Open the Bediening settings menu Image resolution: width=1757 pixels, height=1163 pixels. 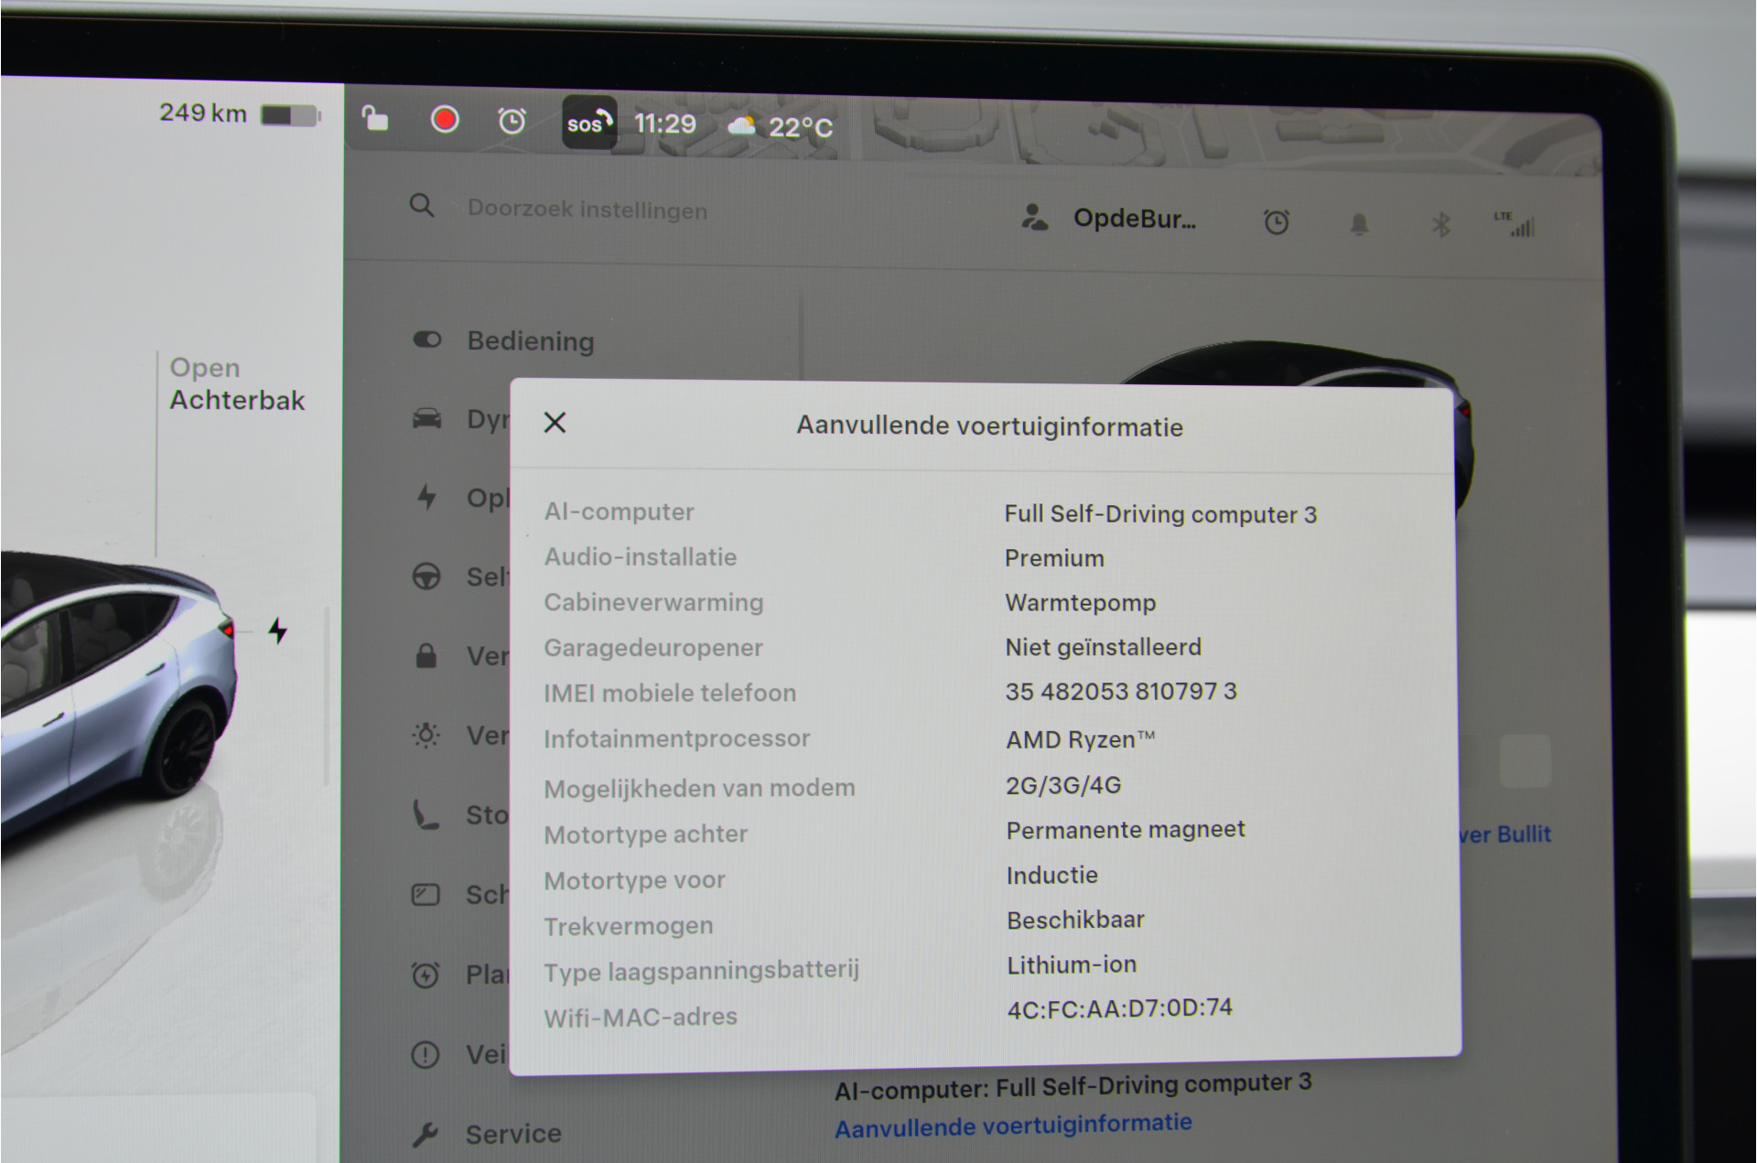(x=530, y=341)
